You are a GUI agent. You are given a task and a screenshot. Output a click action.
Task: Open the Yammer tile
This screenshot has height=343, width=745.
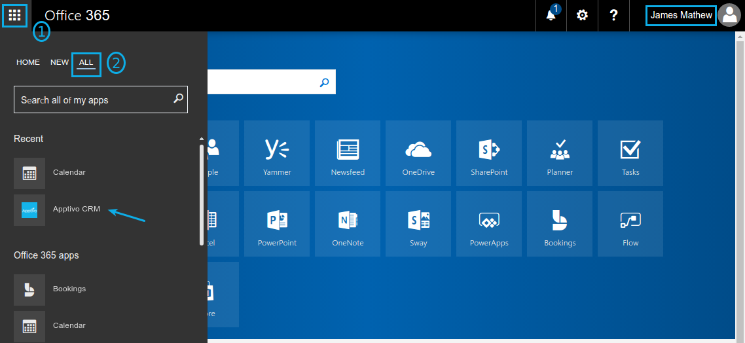(x=277, y=153)
